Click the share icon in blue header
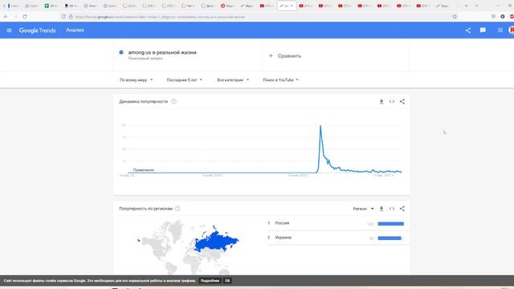This screenshot has height=289, width=514. point(467,31)
